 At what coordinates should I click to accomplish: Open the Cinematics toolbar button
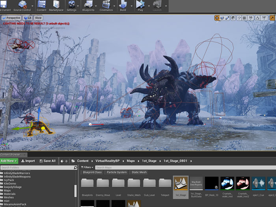106,6
